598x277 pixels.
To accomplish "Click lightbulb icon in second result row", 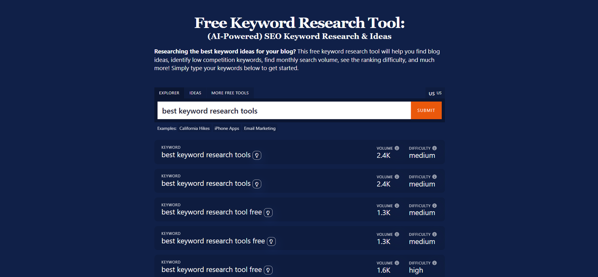I will 257,184.
